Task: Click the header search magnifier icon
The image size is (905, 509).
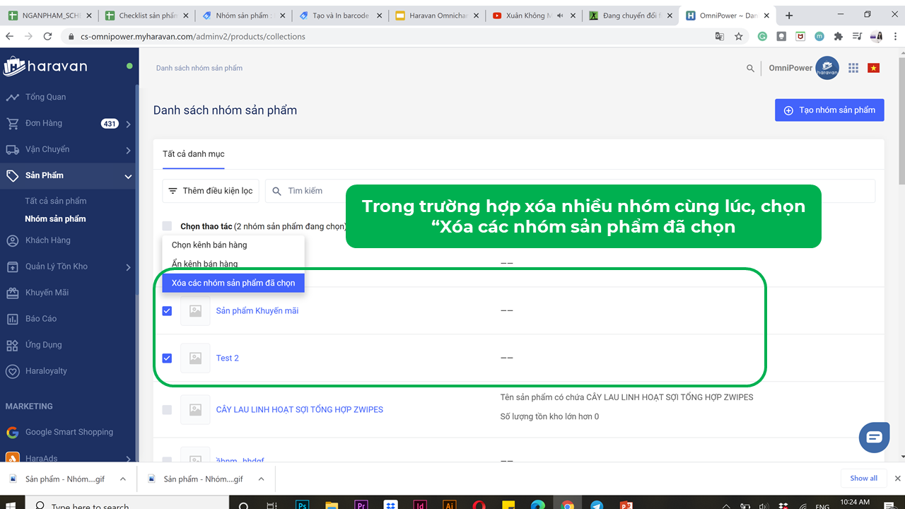Action: point(750,69)
